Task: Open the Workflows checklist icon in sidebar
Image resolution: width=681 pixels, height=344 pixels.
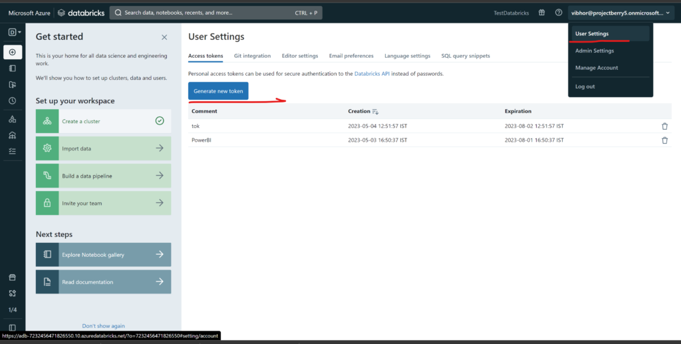Action: pos(13,151)
